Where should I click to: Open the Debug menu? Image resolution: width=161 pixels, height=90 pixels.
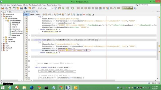[34, 5]
